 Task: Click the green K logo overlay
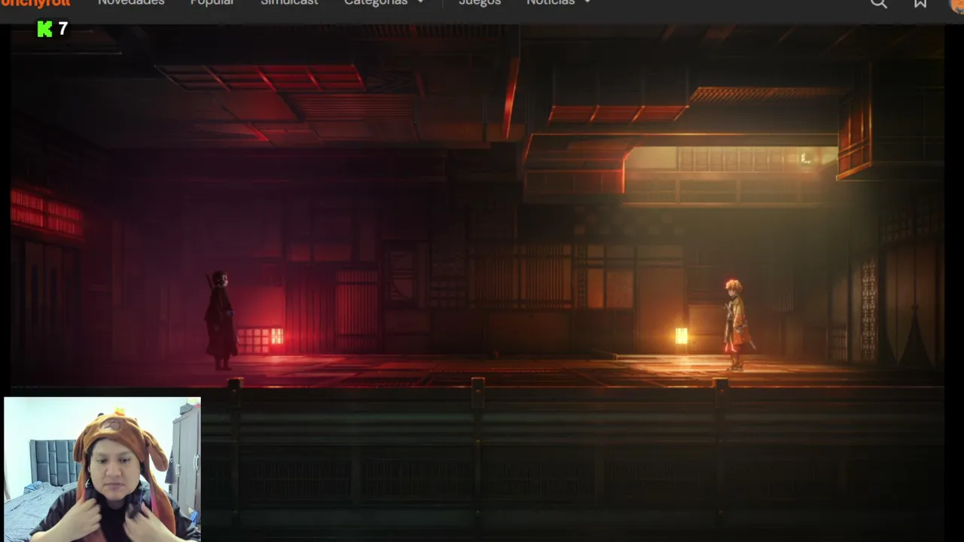pos(45,29)
